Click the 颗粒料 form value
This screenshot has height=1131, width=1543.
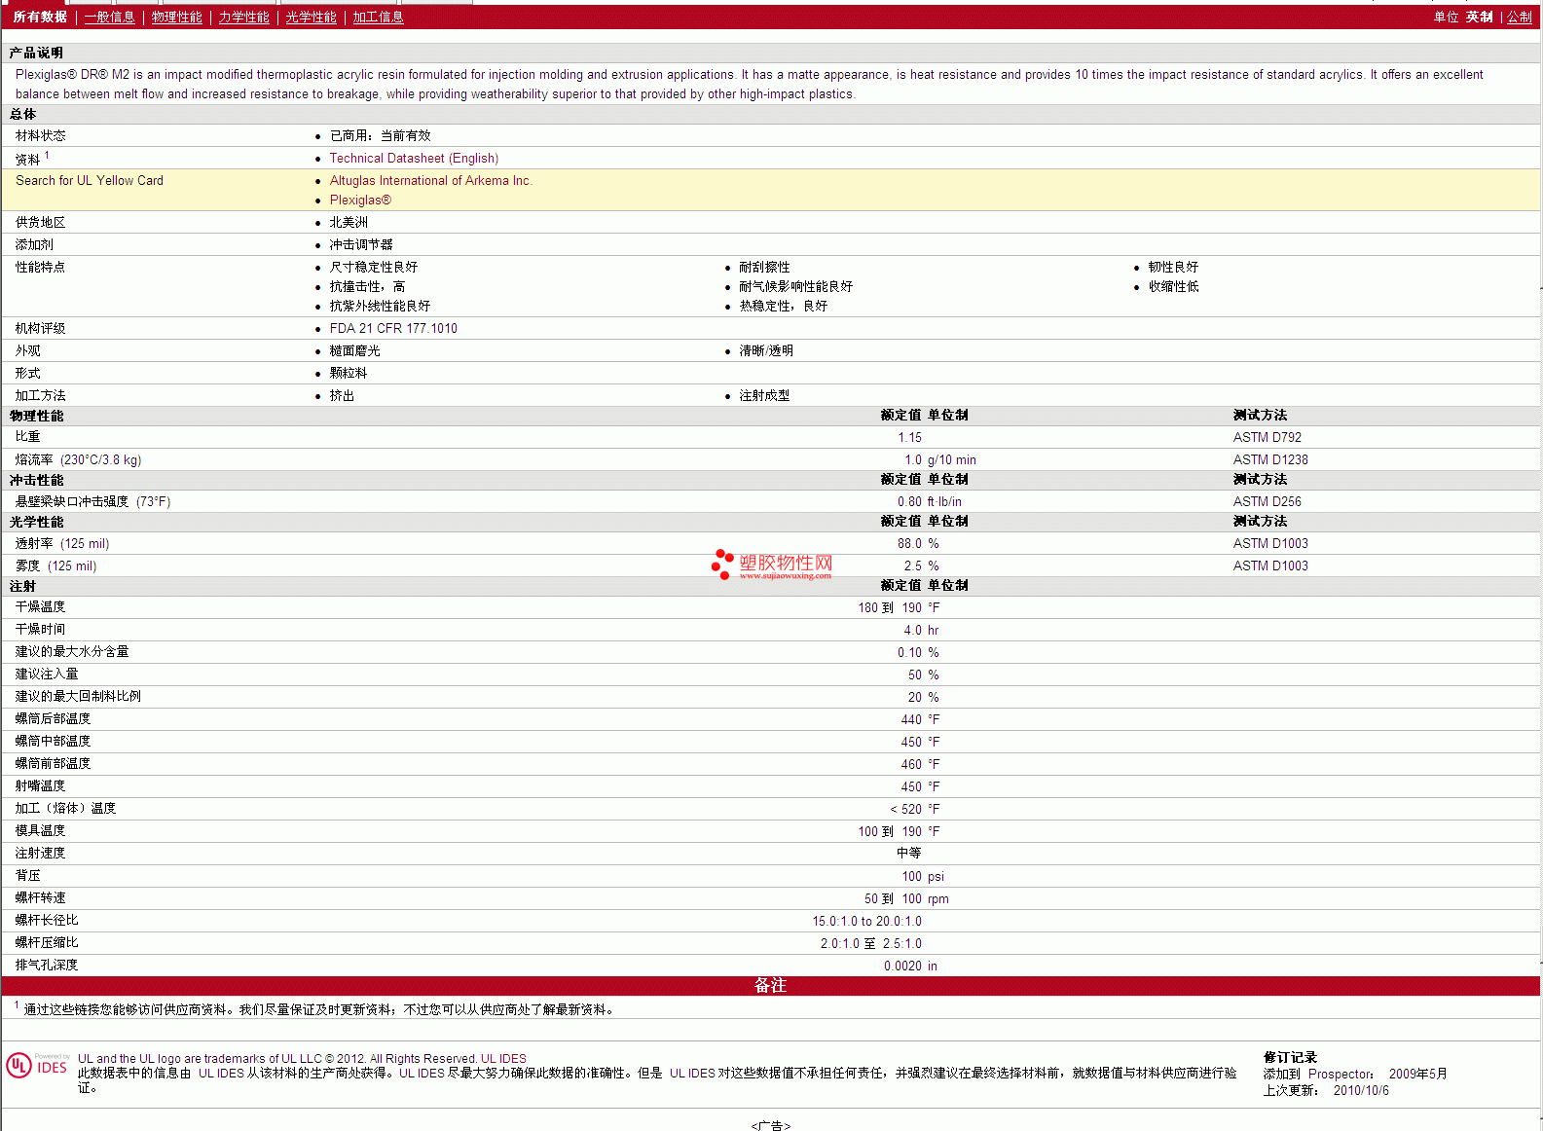tap(349, 374)
